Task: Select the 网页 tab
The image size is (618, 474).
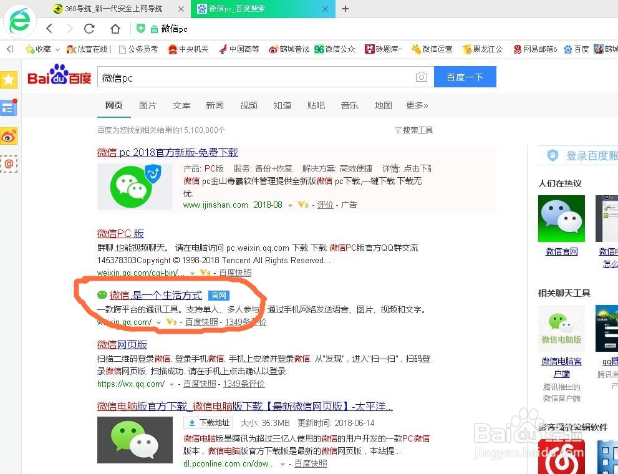Action: pyautogui.click(x=114, y=105)
